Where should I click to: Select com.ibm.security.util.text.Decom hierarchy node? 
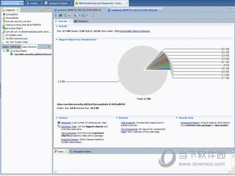31,54
